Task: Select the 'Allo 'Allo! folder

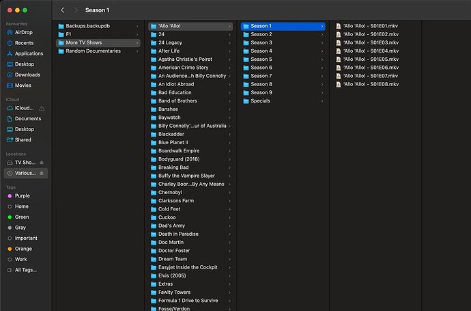Action: 190,26
